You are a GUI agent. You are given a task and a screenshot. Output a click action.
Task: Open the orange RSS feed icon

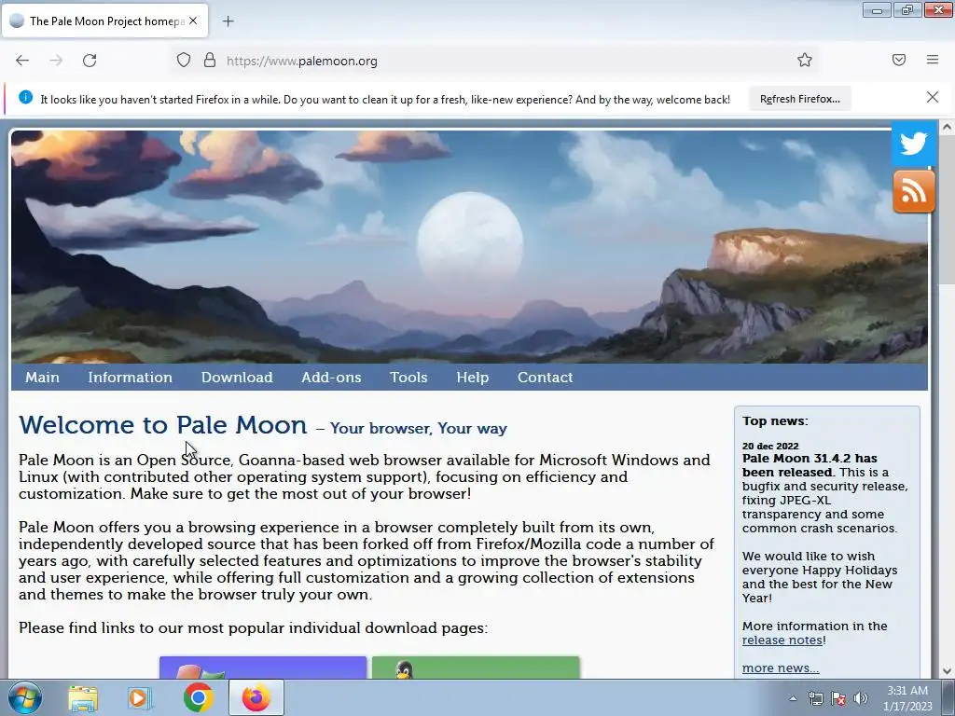coord(914,192)
